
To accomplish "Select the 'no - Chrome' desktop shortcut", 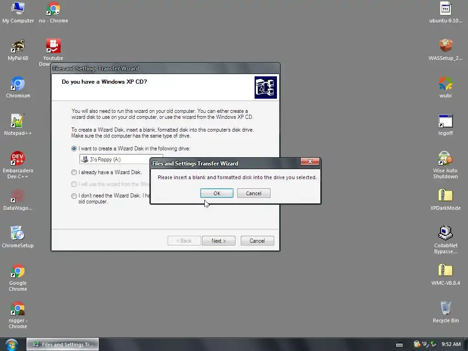I will coord(53,12).
